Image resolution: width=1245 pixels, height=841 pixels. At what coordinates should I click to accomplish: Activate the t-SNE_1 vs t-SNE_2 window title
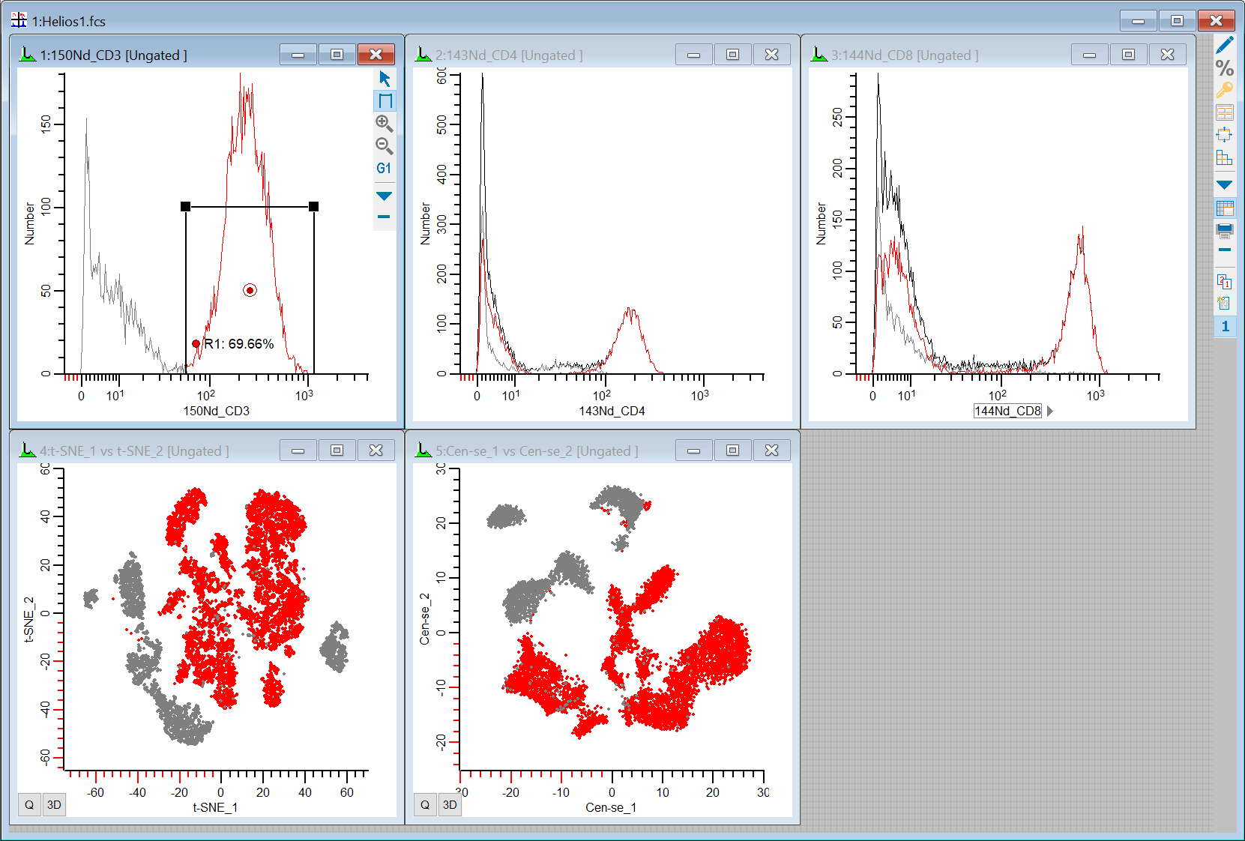(x=134, y=451)
